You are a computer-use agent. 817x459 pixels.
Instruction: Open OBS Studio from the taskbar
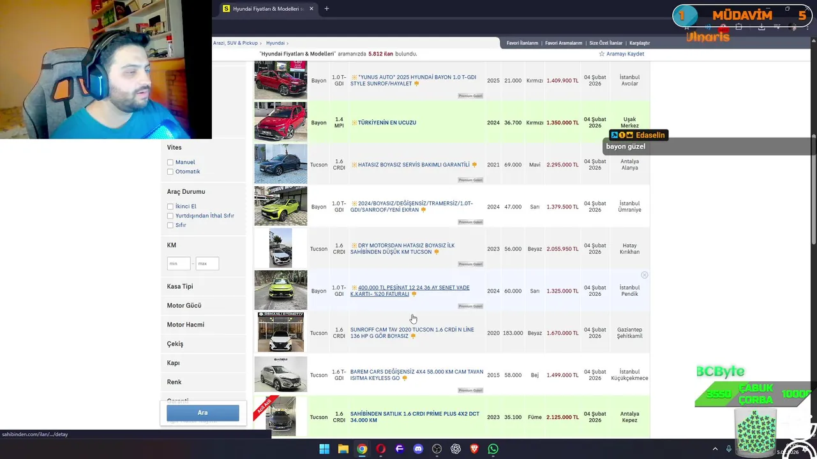click(437, 449)
